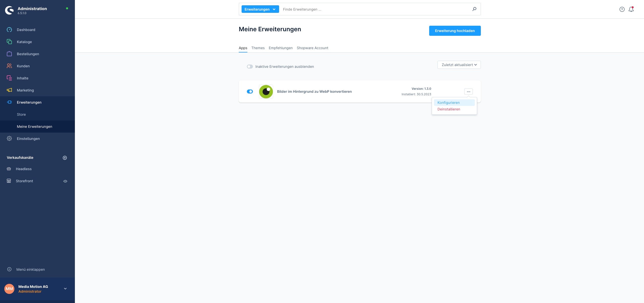Deactivate the WebP extension toggle
This screenshot has height=303, width=644.
tap(250, 92)
